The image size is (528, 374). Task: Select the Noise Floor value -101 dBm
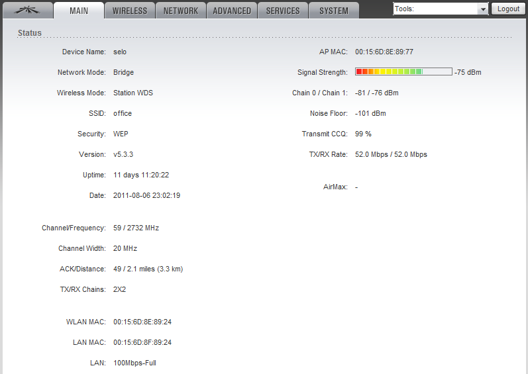370,113
